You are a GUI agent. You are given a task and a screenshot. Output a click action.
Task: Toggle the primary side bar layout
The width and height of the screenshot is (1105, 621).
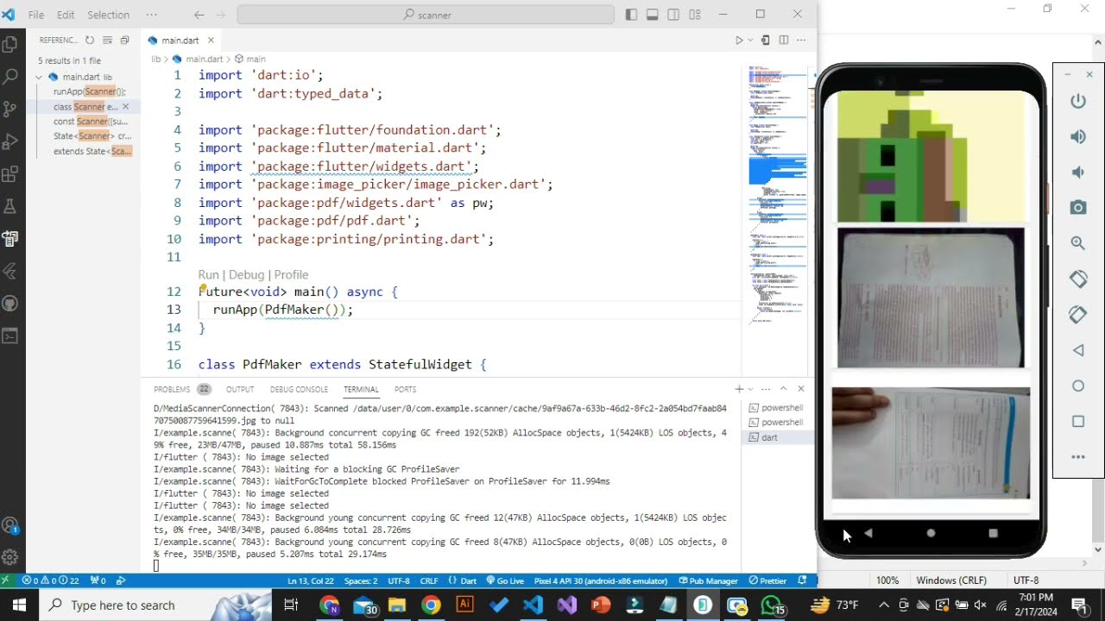(x=631, y=15)
